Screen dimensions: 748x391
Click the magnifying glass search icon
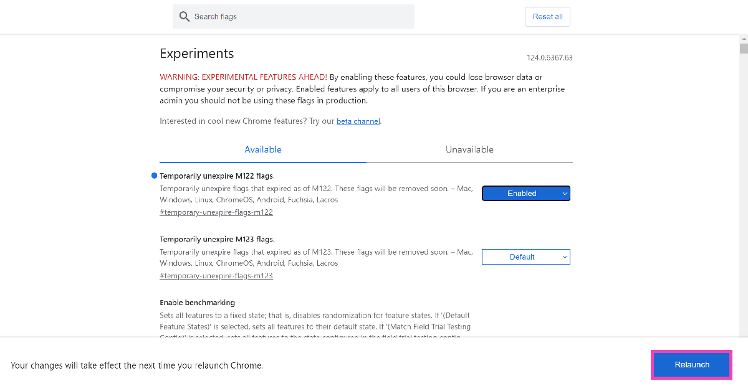pos(184,16)
